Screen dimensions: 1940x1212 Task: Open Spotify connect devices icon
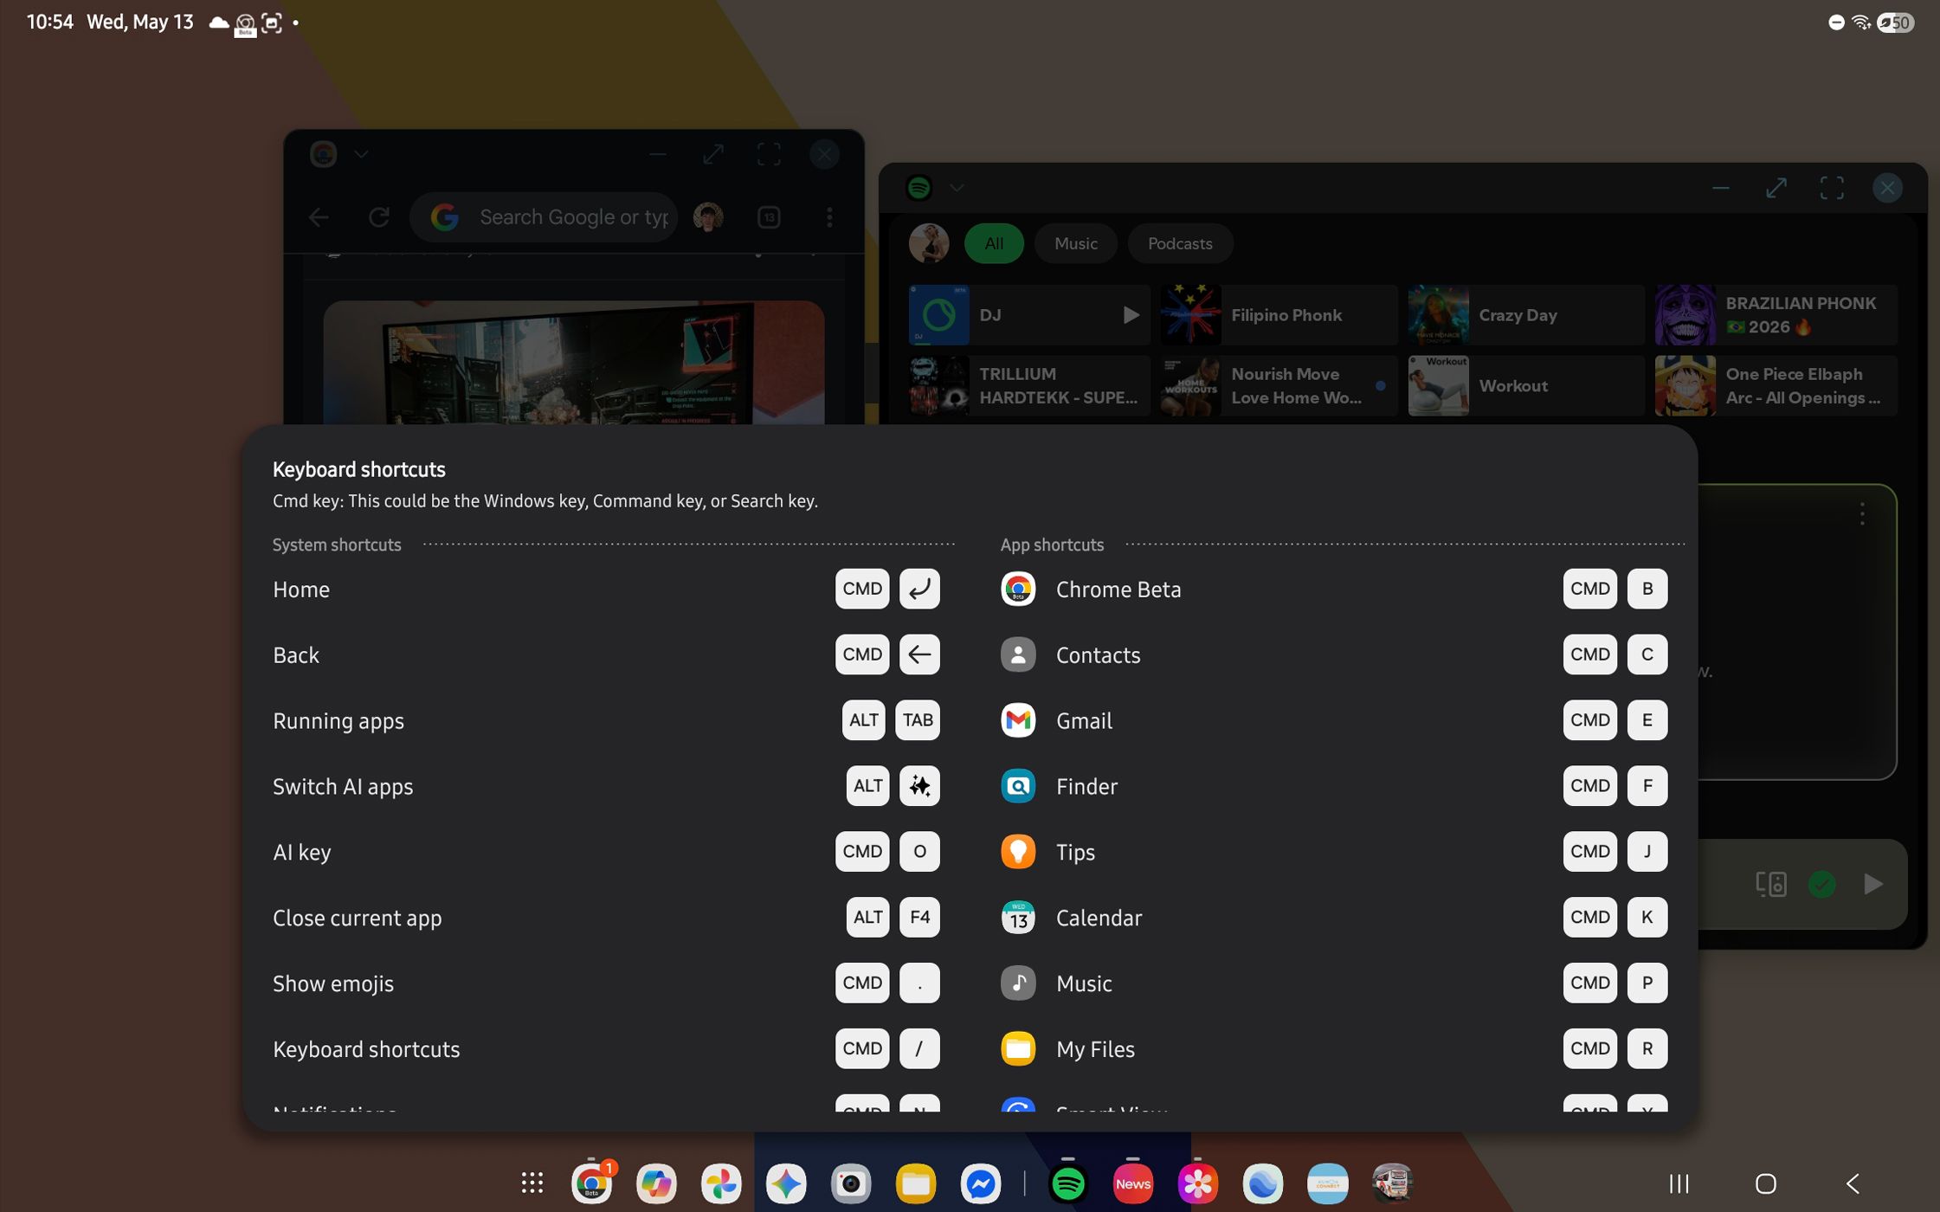tap(1770, 884)
